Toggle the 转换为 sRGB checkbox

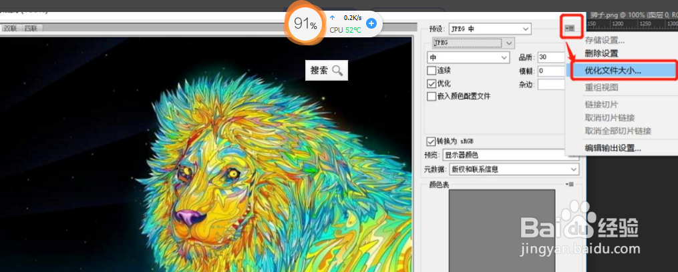(431, 141)
